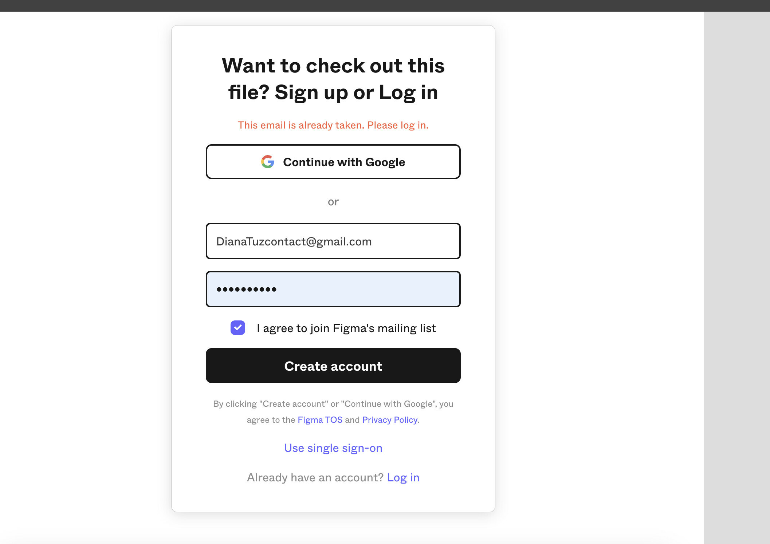This screenshot has width=770, height=544.
Task: Click the black Create account submit button
Action: coord(333,366)
